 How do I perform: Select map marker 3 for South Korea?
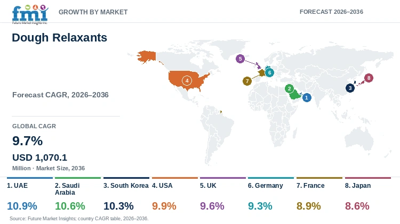[350, 88]
